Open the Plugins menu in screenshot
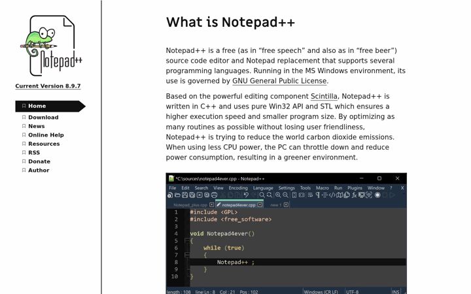Image resolution: width=471 pixels, height=294 pixels. (355, 188)
